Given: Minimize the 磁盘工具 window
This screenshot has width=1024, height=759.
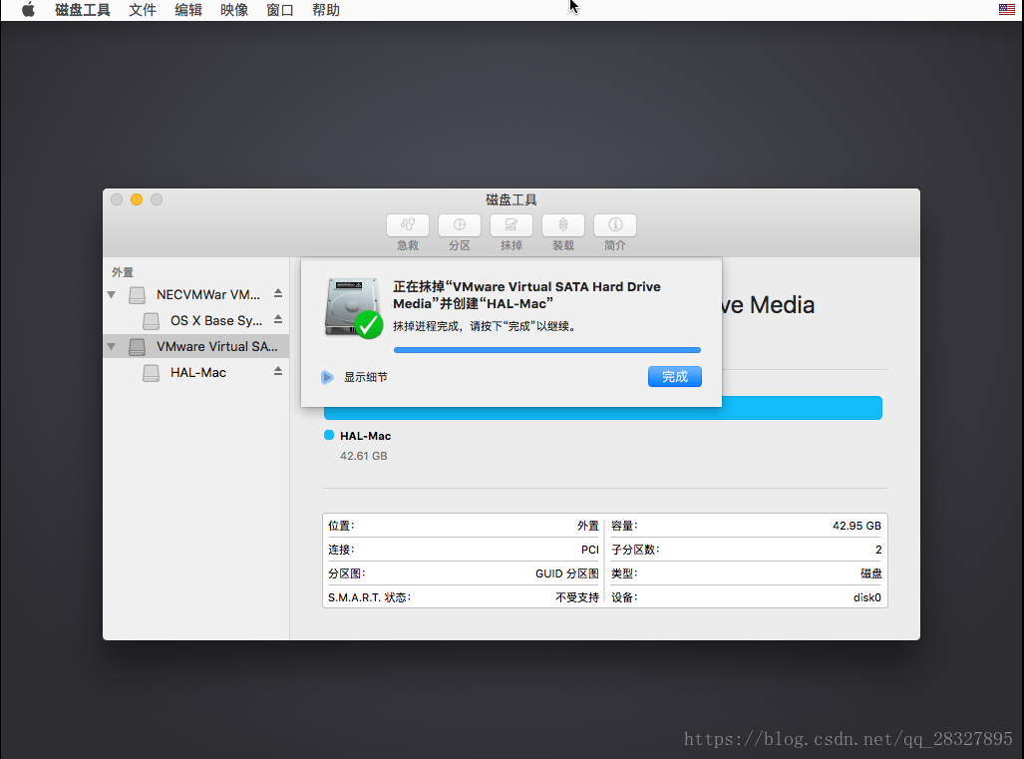Looking at the screenshot, I should pos(137,199).
